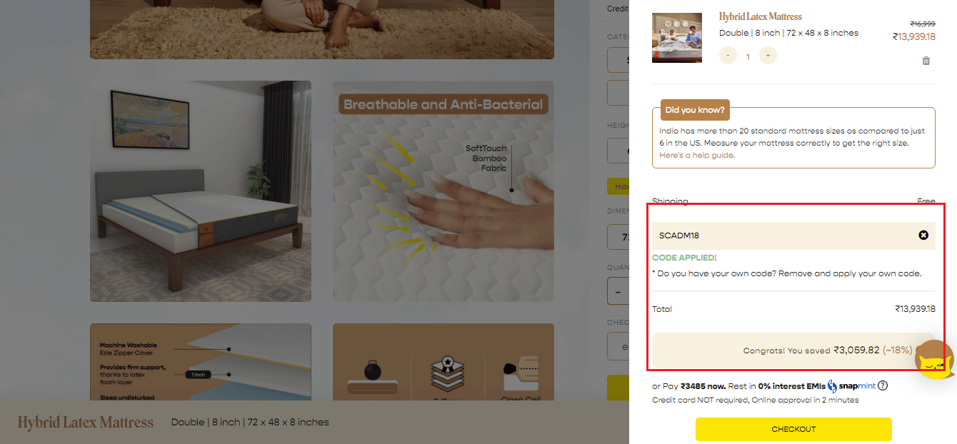This screenshot has height=444, width=957.
Task: Click the bottom bar Hybrid Latex Mattress title
Action: [x=86, y=423]
